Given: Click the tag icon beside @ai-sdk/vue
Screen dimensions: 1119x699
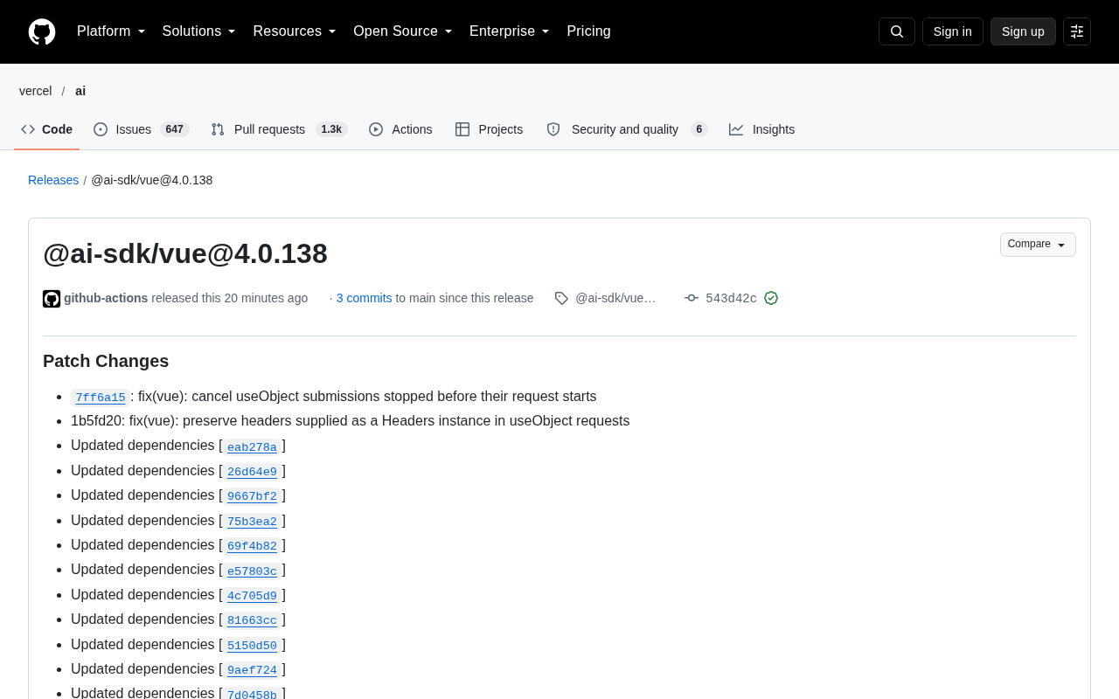Looking at the screenshot, I should pyautogui.click(x=561, y=298).
